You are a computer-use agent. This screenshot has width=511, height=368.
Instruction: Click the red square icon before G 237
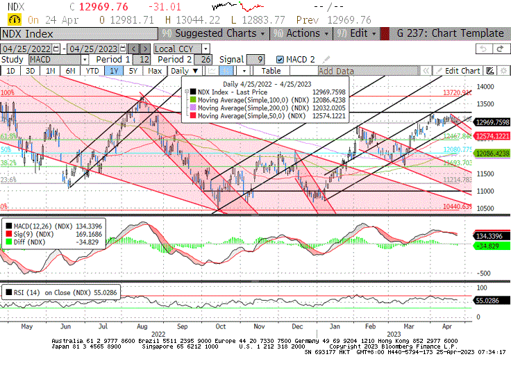point(385,34)
